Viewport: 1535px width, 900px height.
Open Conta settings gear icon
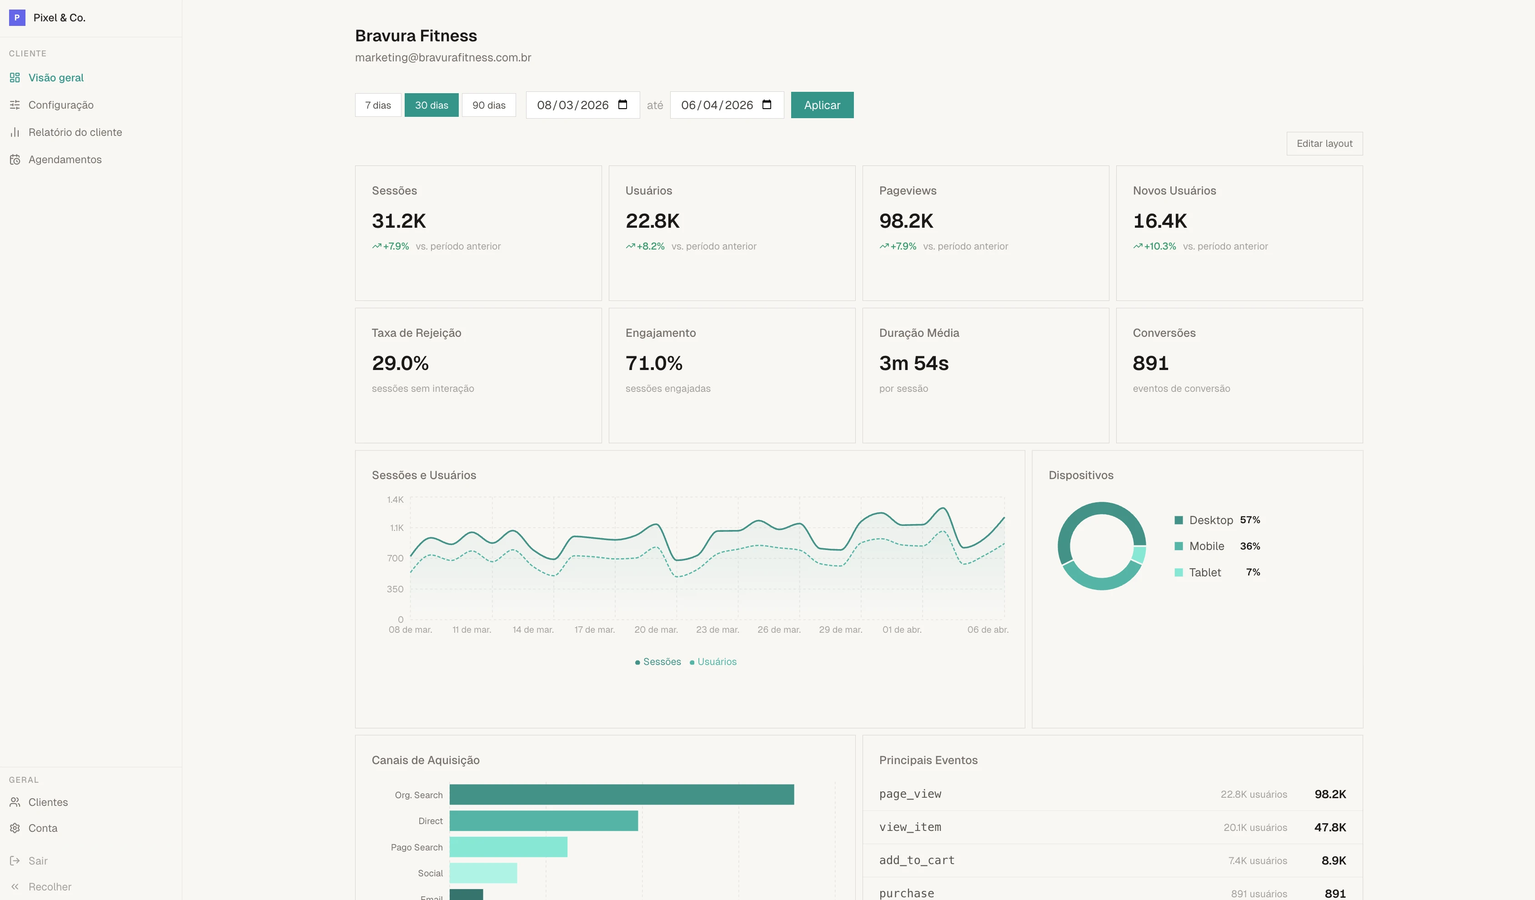pyautogui.click(x=15, y=828)
